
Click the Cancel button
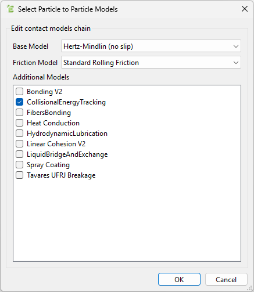[x=226, y=279]
